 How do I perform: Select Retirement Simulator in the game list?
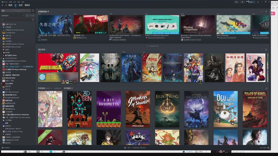coord(16,61)
